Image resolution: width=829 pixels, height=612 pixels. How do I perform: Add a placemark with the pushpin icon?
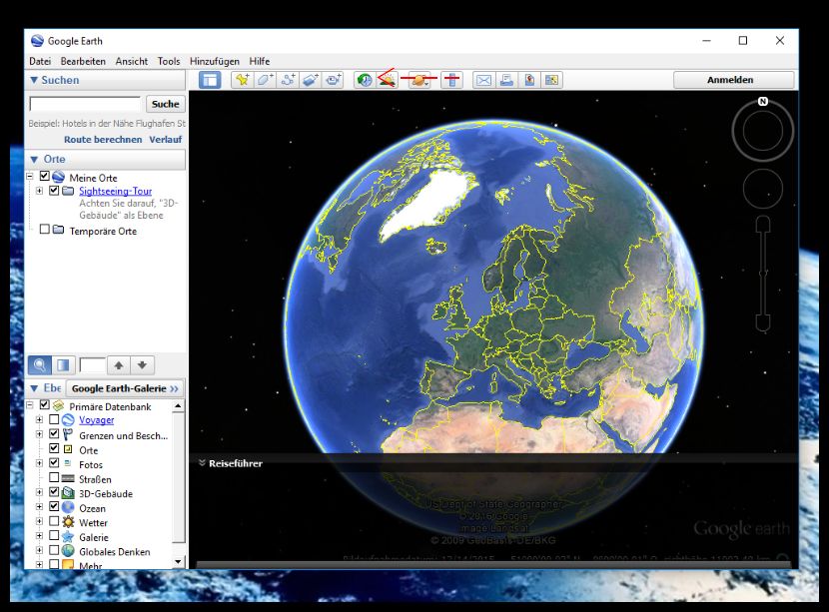[242, 80]
